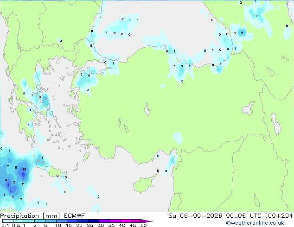294x227 pixels.
Task: Click the '00..06 UTC' time range text
Action: pos(243,216)
